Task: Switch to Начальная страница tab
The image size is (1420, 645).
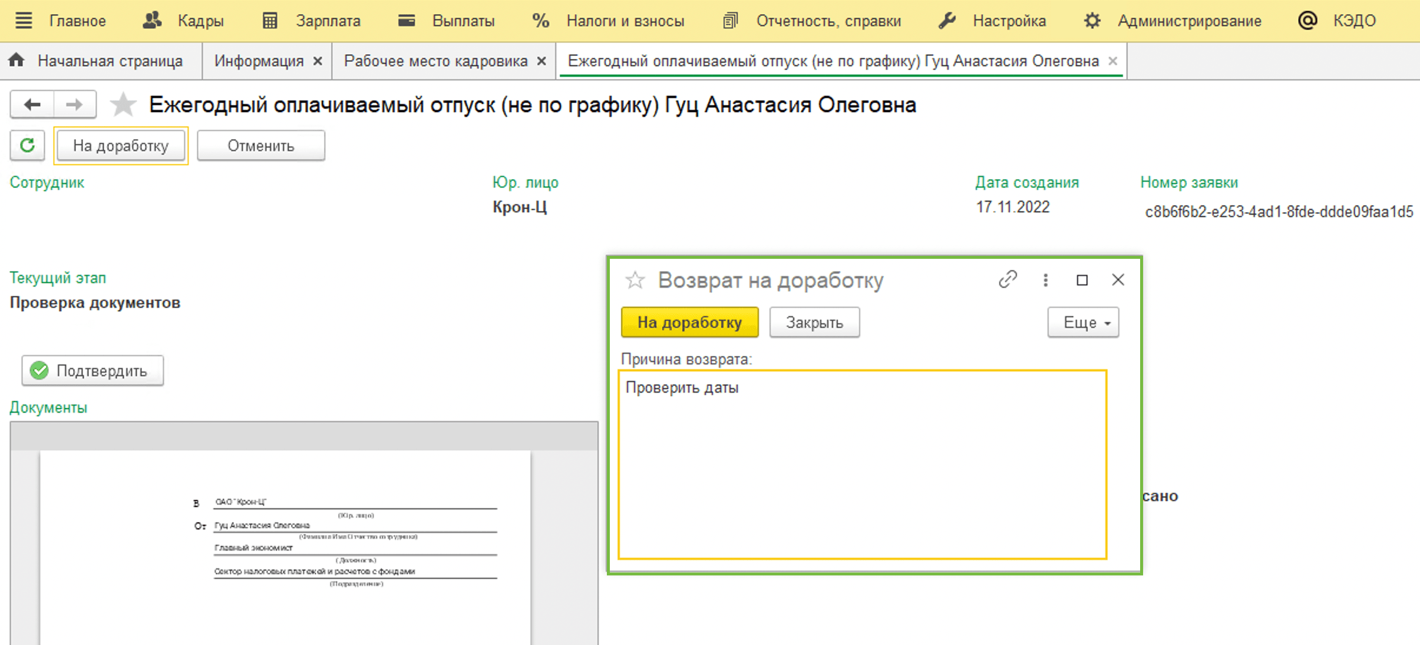Action: click(x=101, y=61)
